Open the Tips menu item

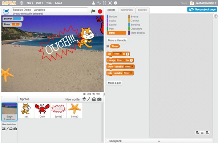pyautogui.click(x=49, y=3)
